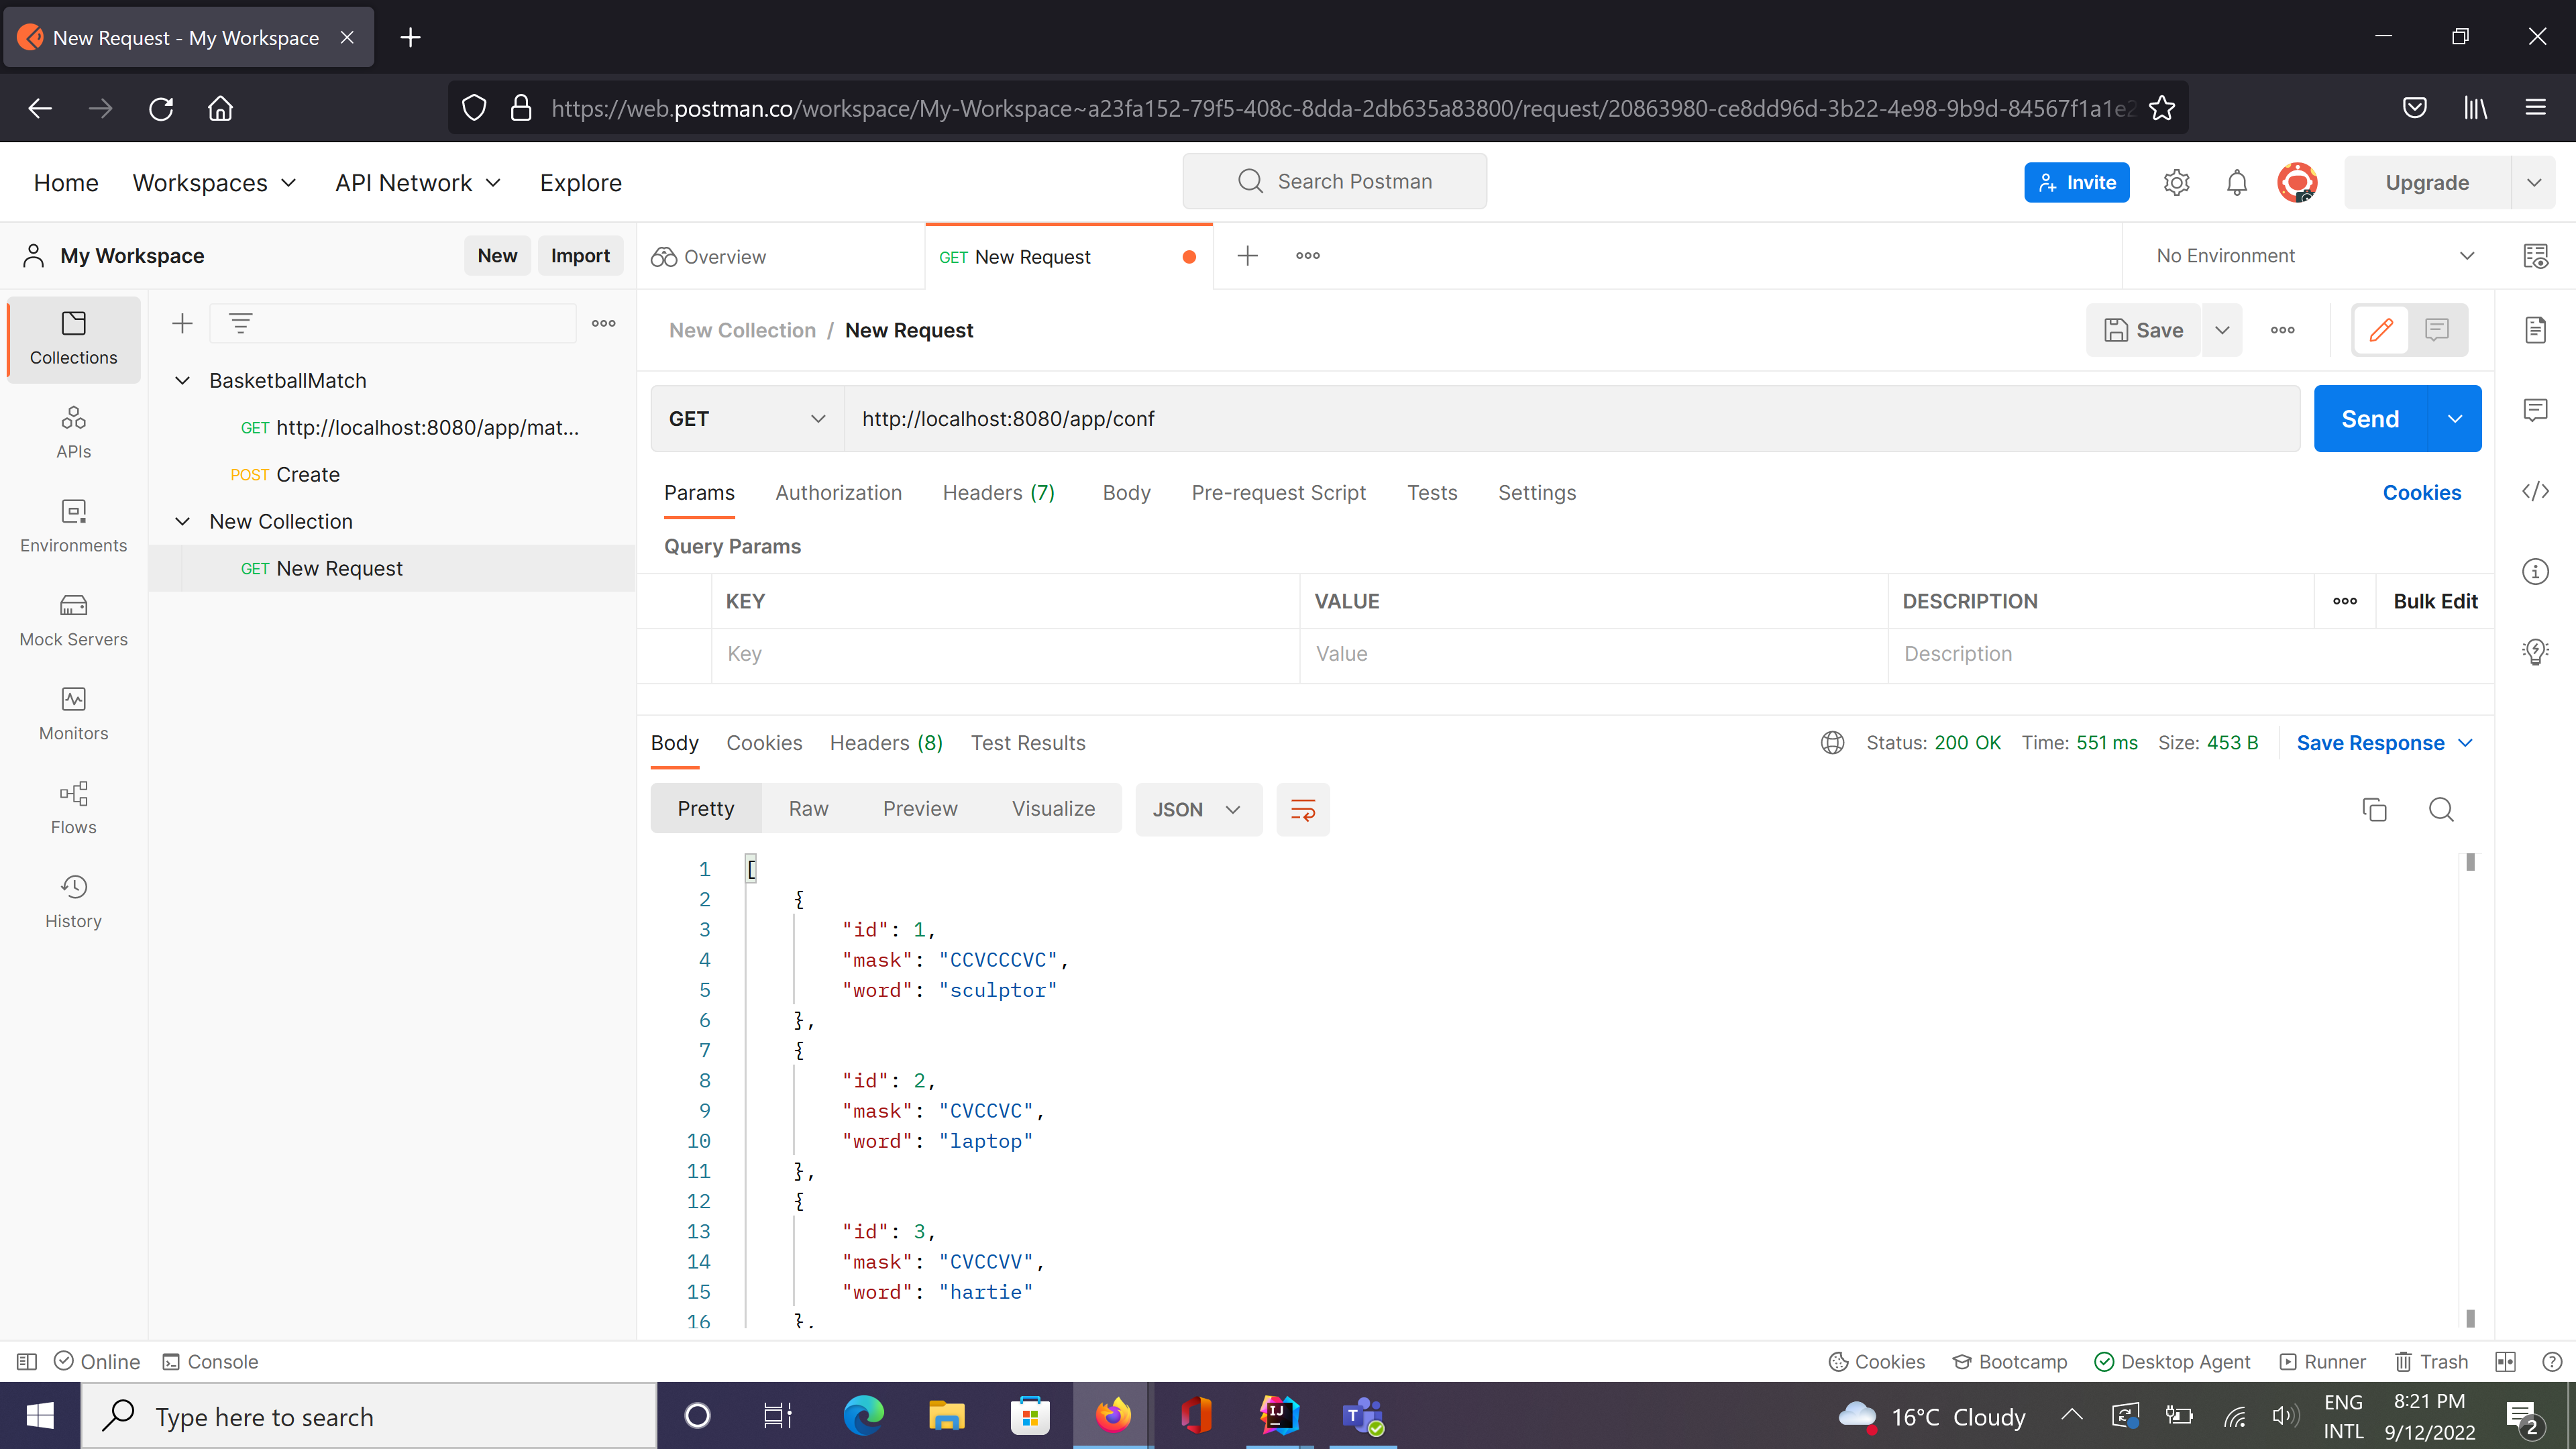Switch to the Authorization tab
The height and width of the screenshot is (1449, 2576).
coord(838,492)
